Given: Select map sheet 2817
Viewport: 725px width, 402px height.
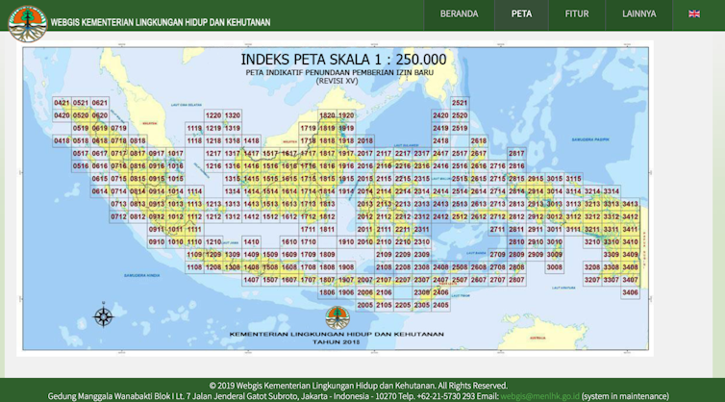Looking at the screenshot, I should click(516, 154).
